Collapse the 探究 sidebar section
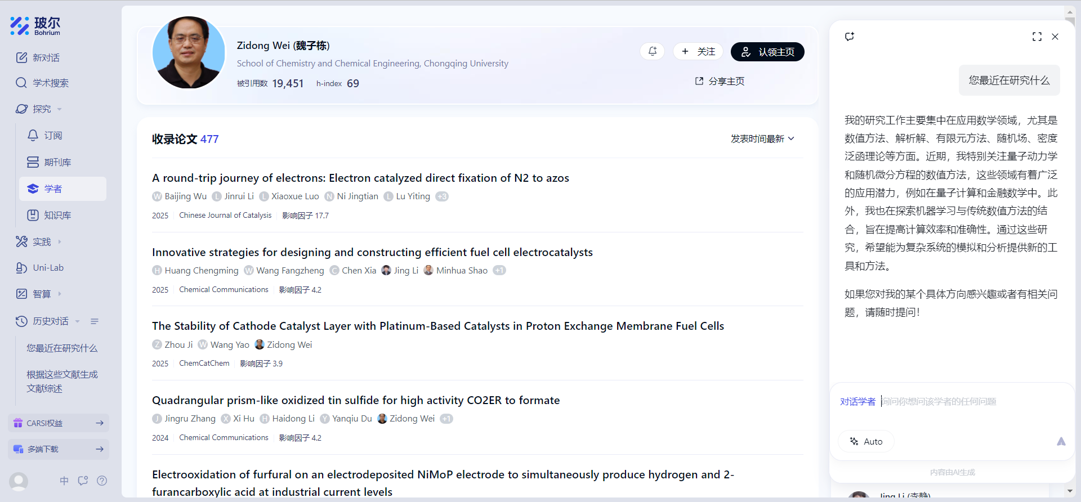 coord(41,109)
